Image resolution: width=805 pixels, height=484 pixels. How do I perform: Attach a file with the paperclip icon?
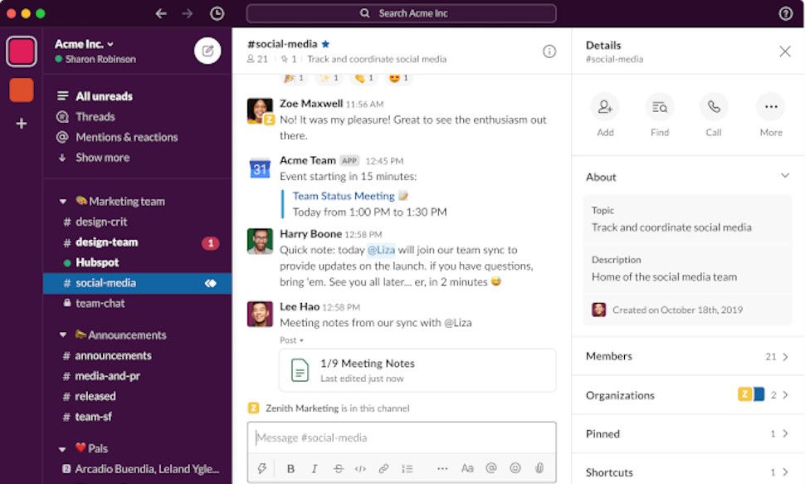click(539, 468)
